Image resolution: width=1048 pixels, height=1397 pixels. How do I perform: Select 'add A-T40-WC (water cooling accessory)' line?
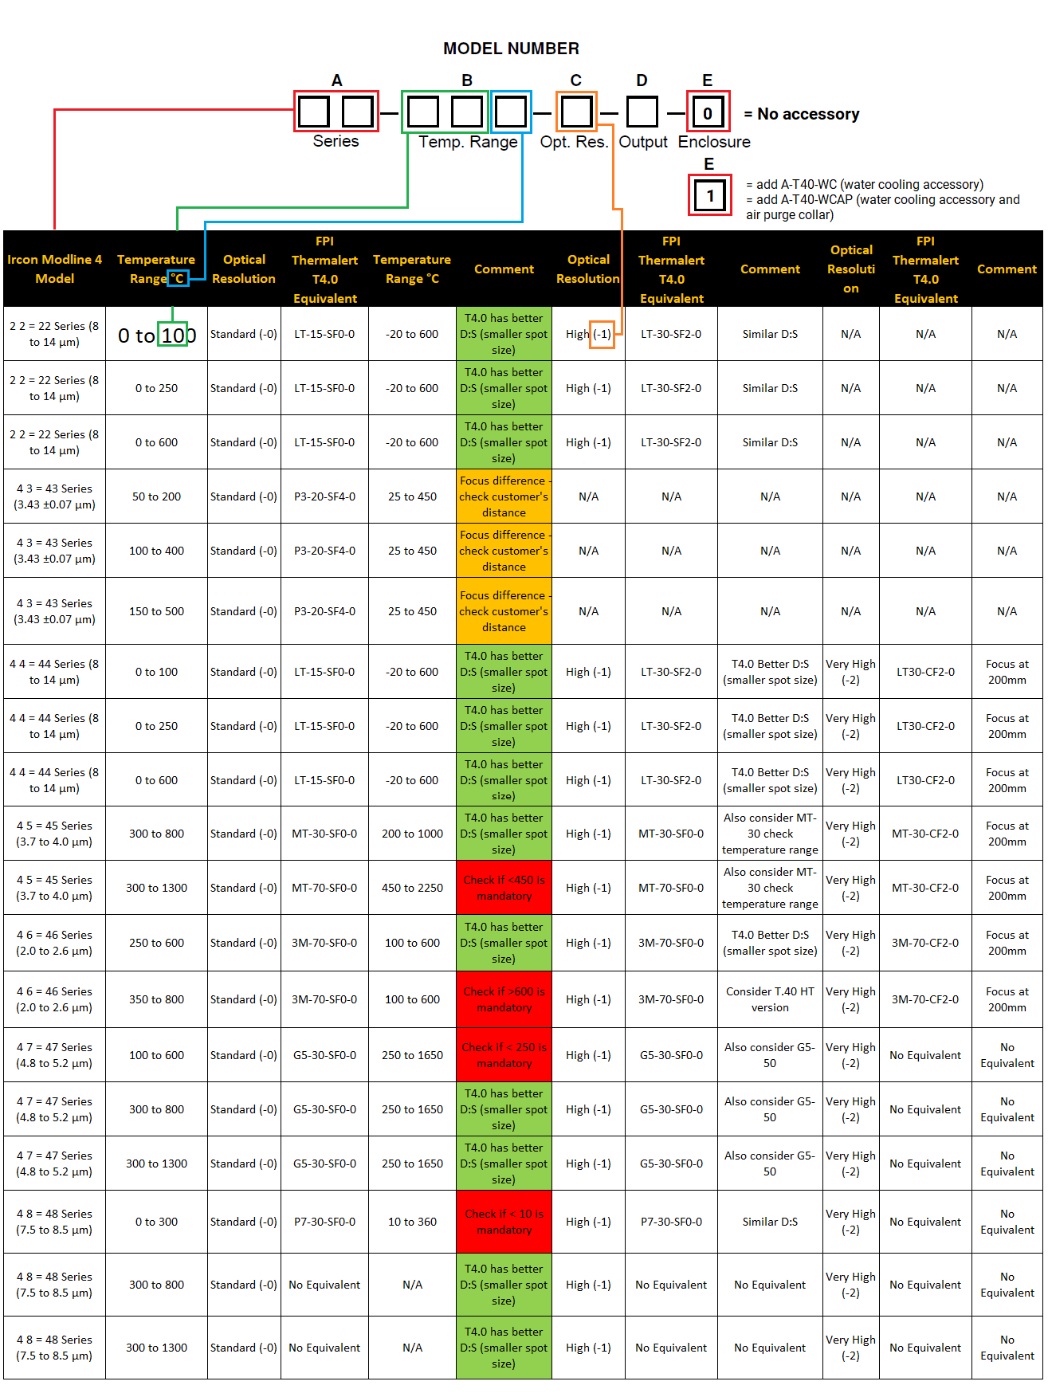coord(865,185)
